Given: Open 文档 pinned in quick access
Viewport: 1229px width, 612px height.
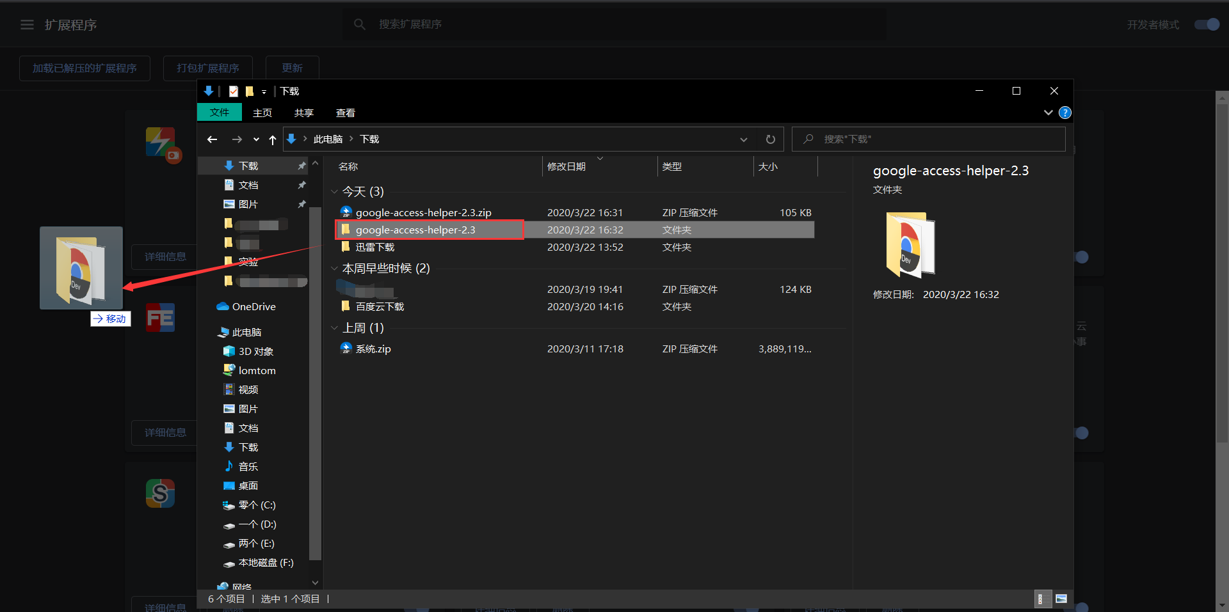Looking at the screenshot, I should point(248,185).
